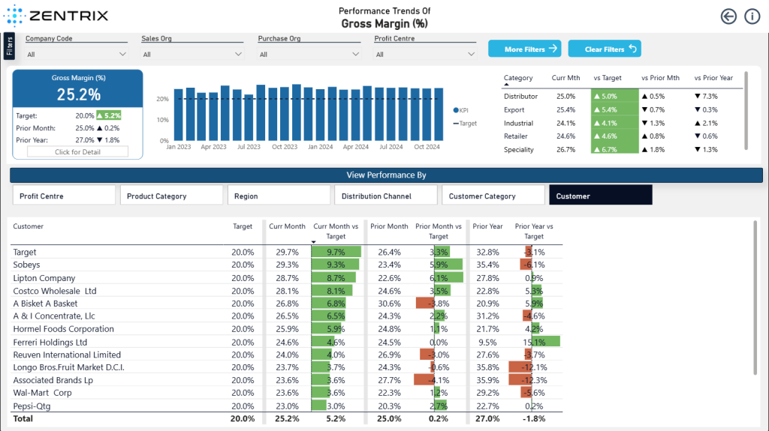Select the Product Category tab
Image resolution: width=769 pixels, height=431 pixels.
tap(171, 196)
